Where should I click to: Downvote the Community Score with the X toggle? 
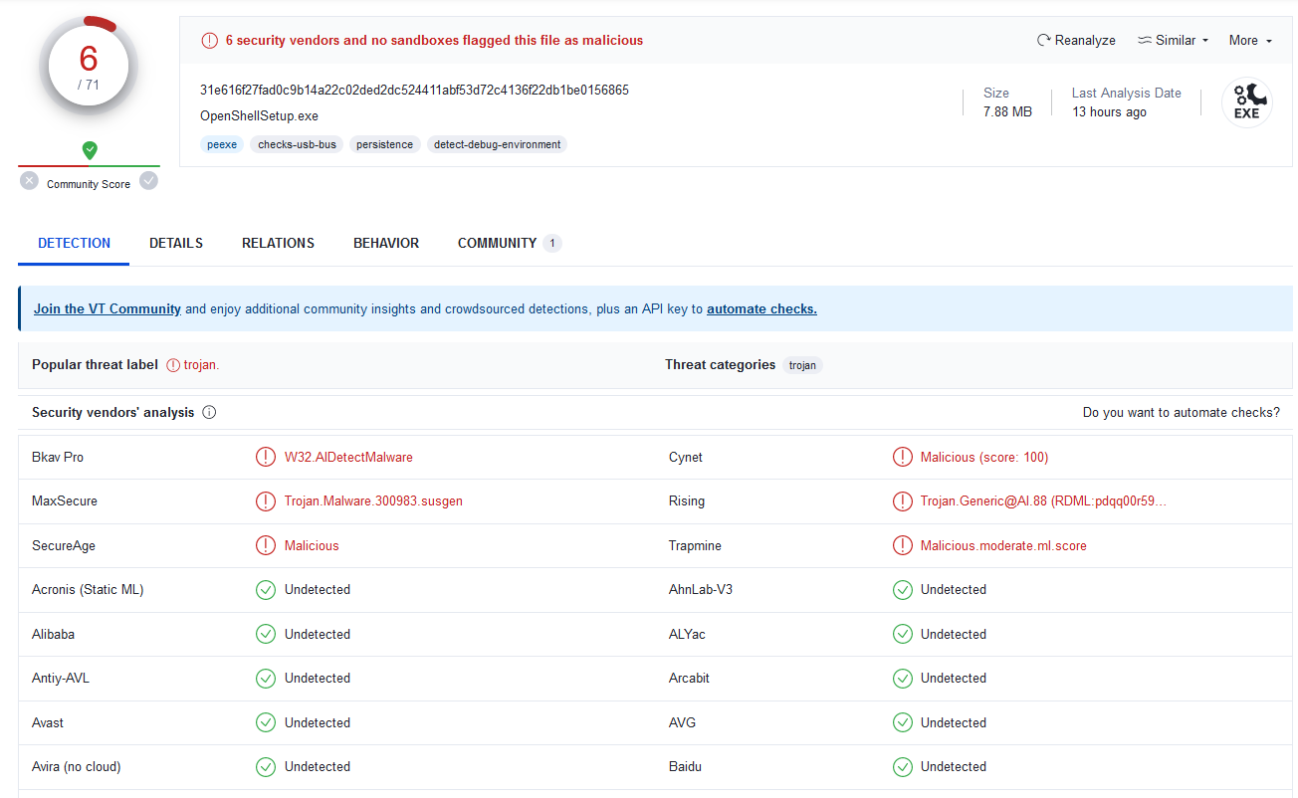pyautogui.click(x=29, y=180)
